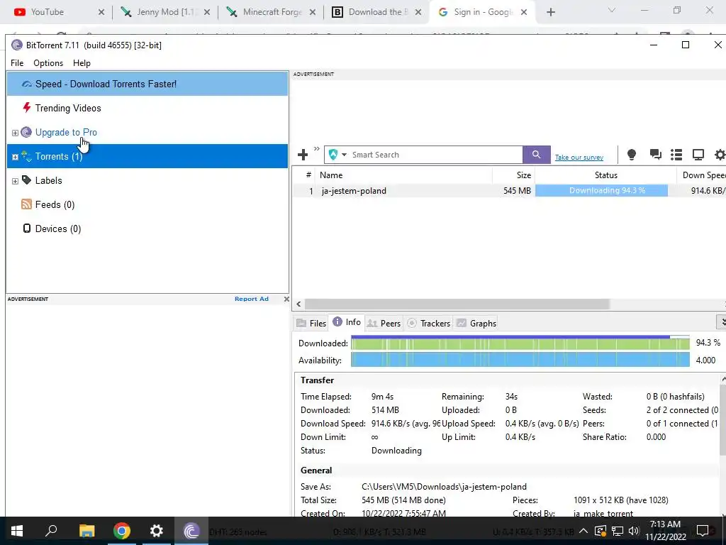Open the Help menu

click(82, 63)
